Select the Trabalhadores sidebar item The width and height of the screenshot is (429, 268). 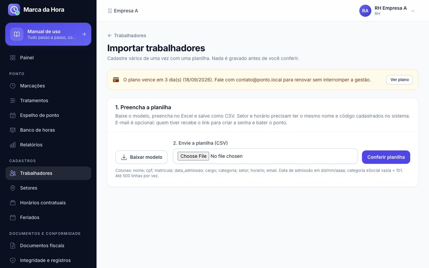pos(48,173)
